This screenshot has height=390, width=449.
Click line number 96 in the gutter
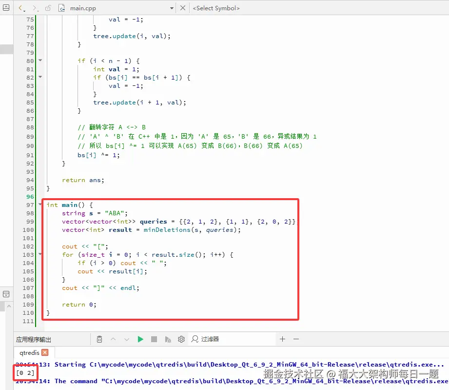coord(30,197)
